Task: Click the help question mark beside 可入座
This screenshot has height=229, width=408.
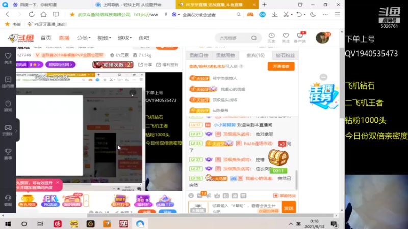Action: (x=241, y=67)
